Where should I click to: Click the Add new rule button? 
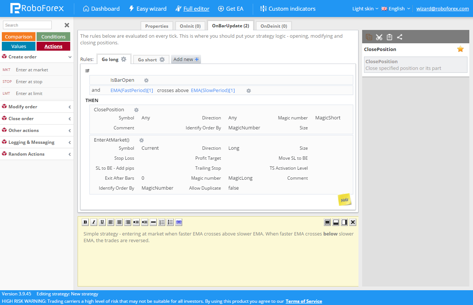click(x=186, y=59)
